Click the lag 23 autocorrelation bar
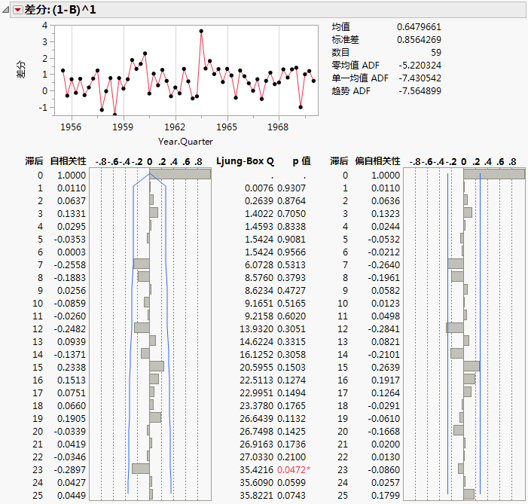Viewport: 528px width, 504px height. pyautogui.click(x=141, y=469)
